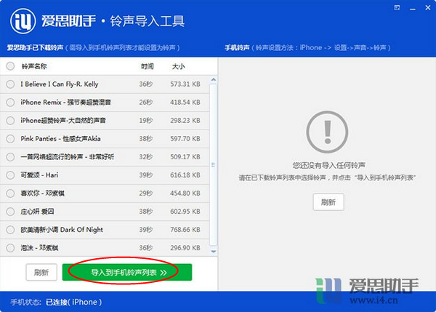This screenshot has width=436, height=312.
Task: Click 768.66 KB size value
Action: (185, 230)
